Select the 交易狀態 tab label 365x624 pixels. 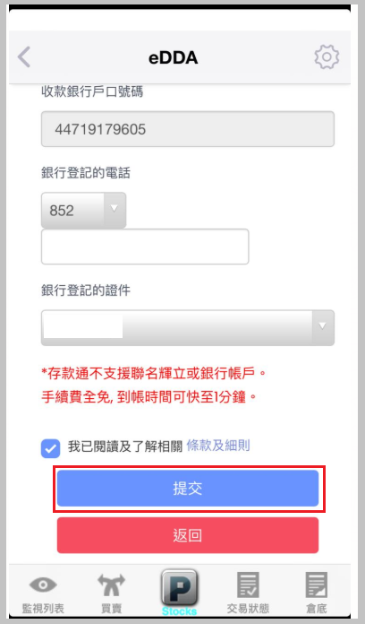pos(248,608)
